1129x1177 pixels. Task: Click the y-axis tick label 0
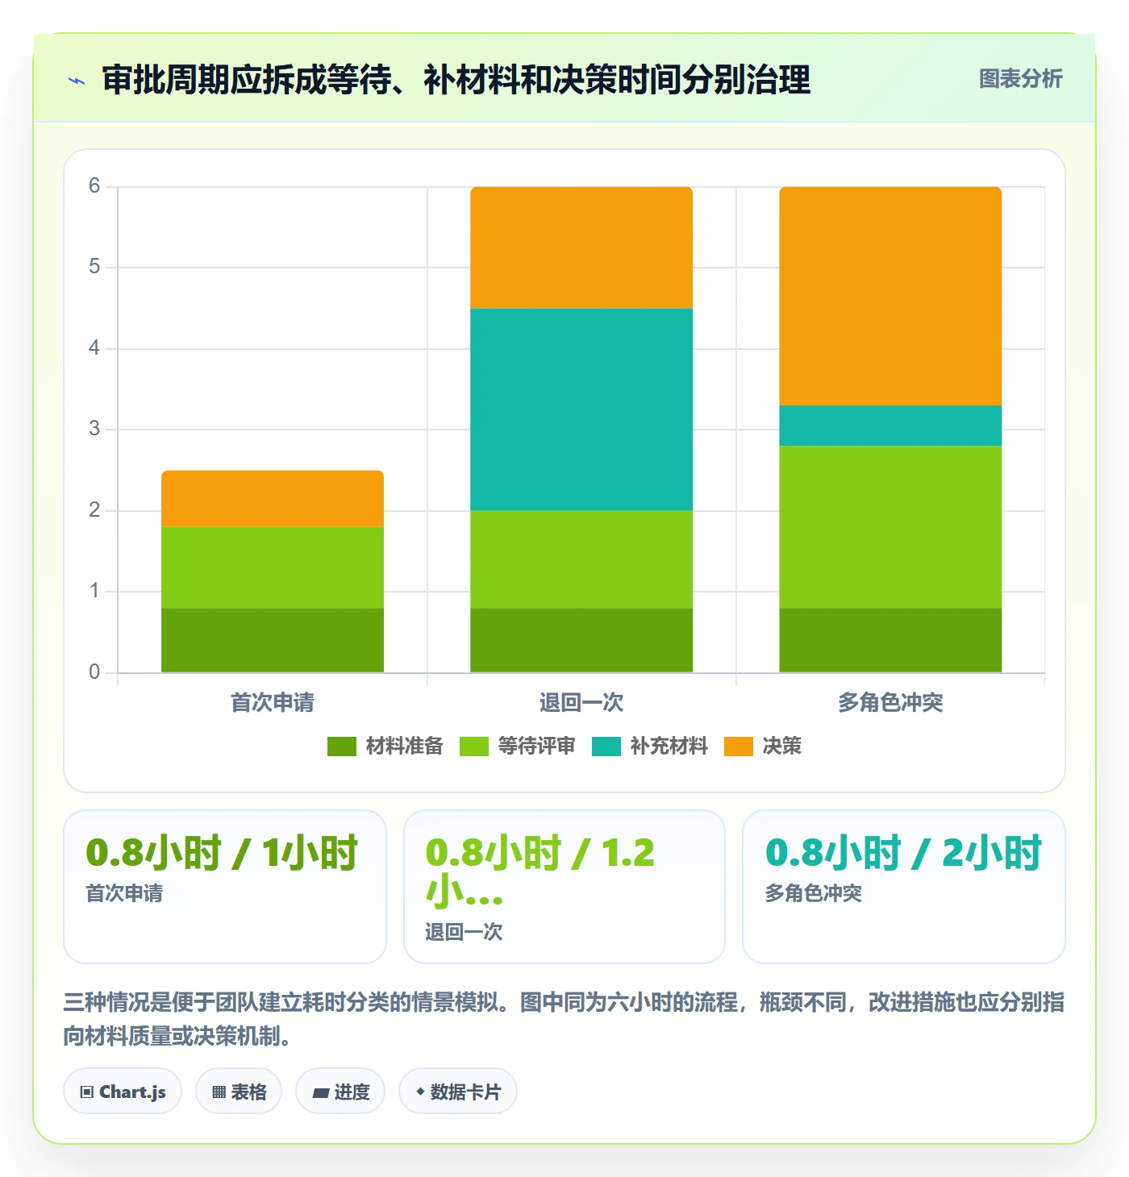click(x=94, y=672)
